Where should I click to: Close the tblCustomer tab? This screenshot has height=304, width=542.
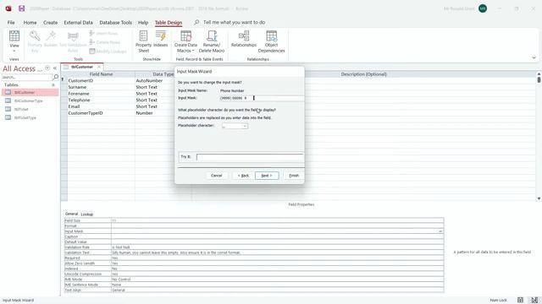99,67
